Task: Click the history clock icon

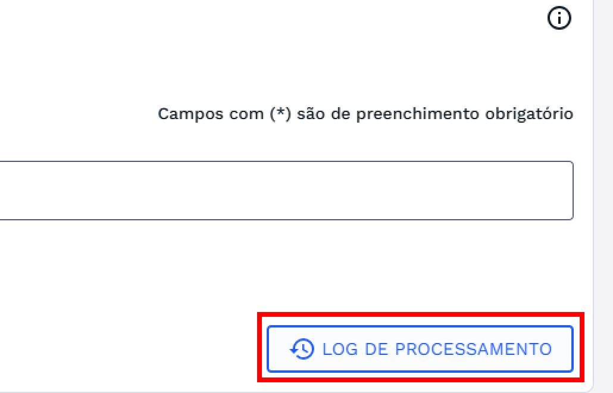Action: [x=302, y=349]
